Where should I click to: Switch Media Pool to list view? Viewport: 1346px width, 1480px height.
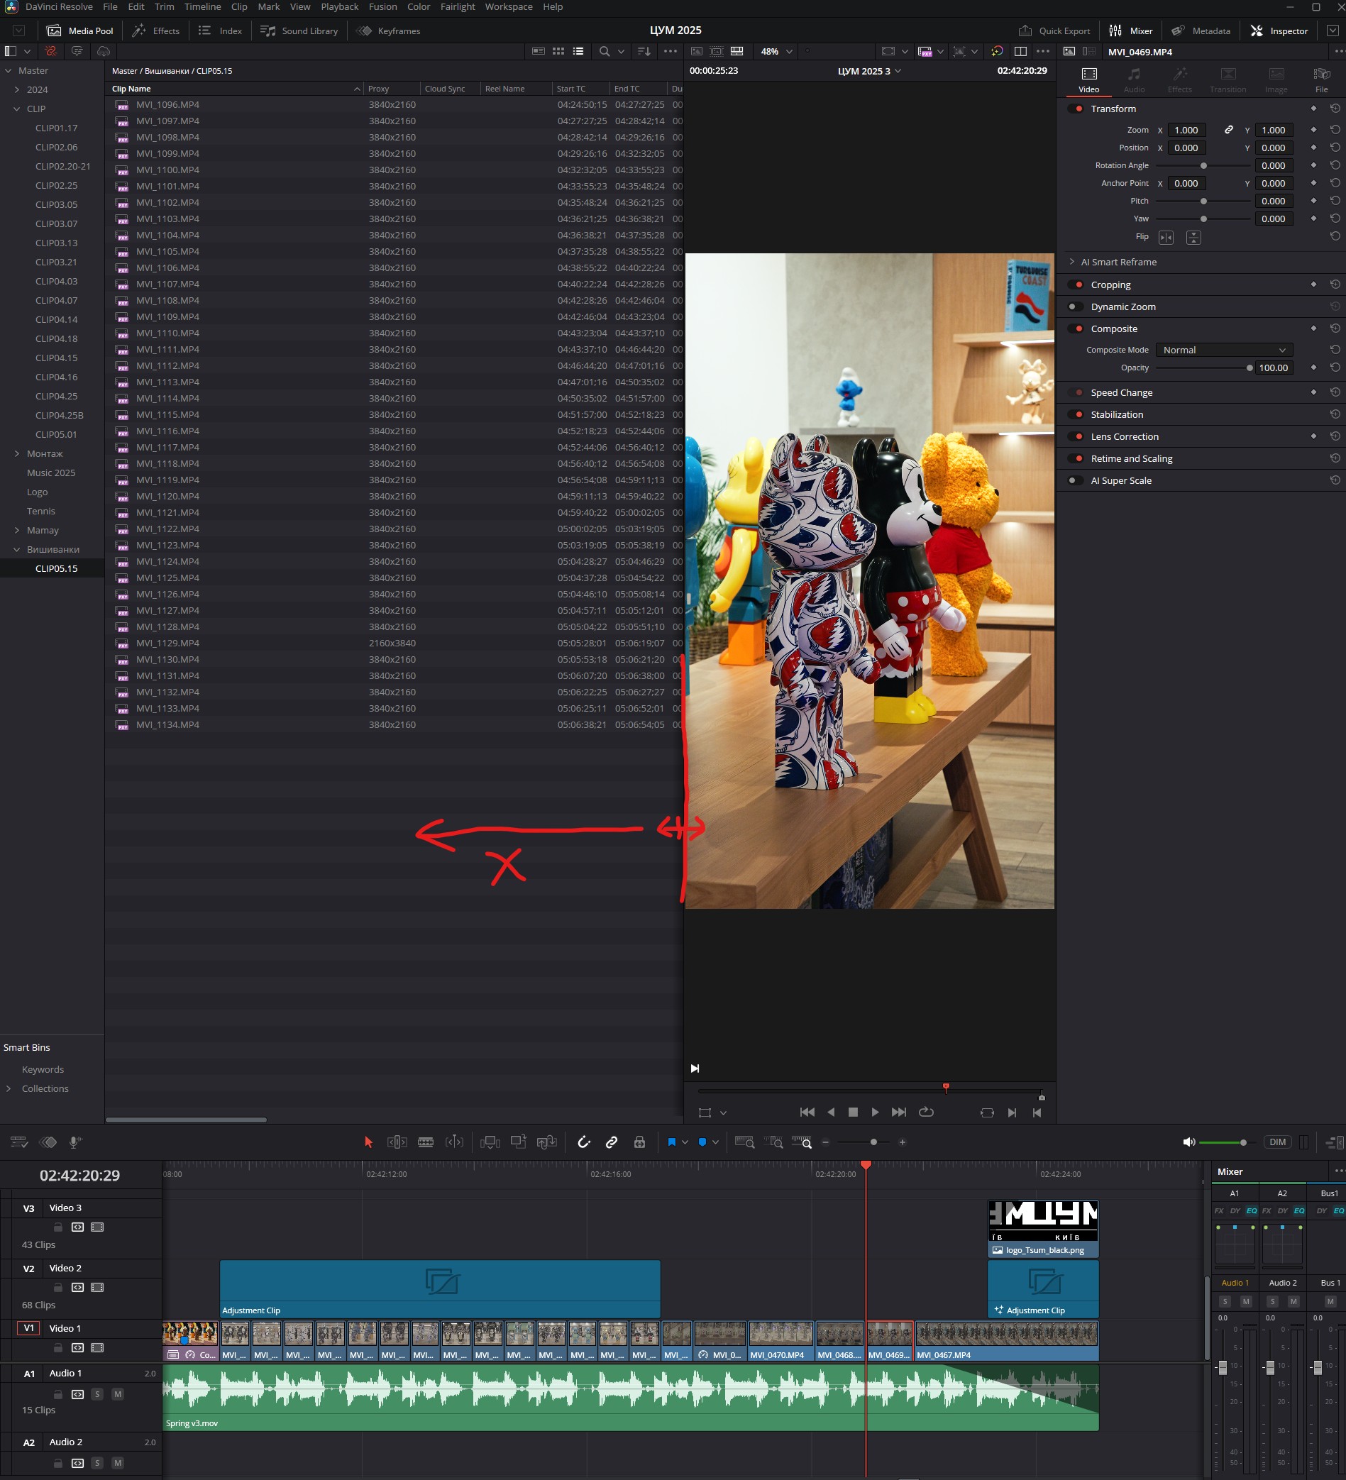579,51
